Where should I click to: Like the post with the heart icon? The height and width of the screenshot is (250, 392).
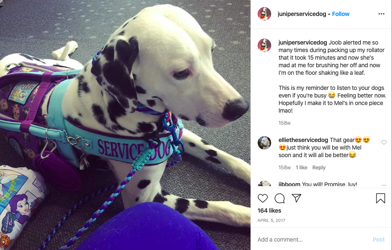point(262,198)
